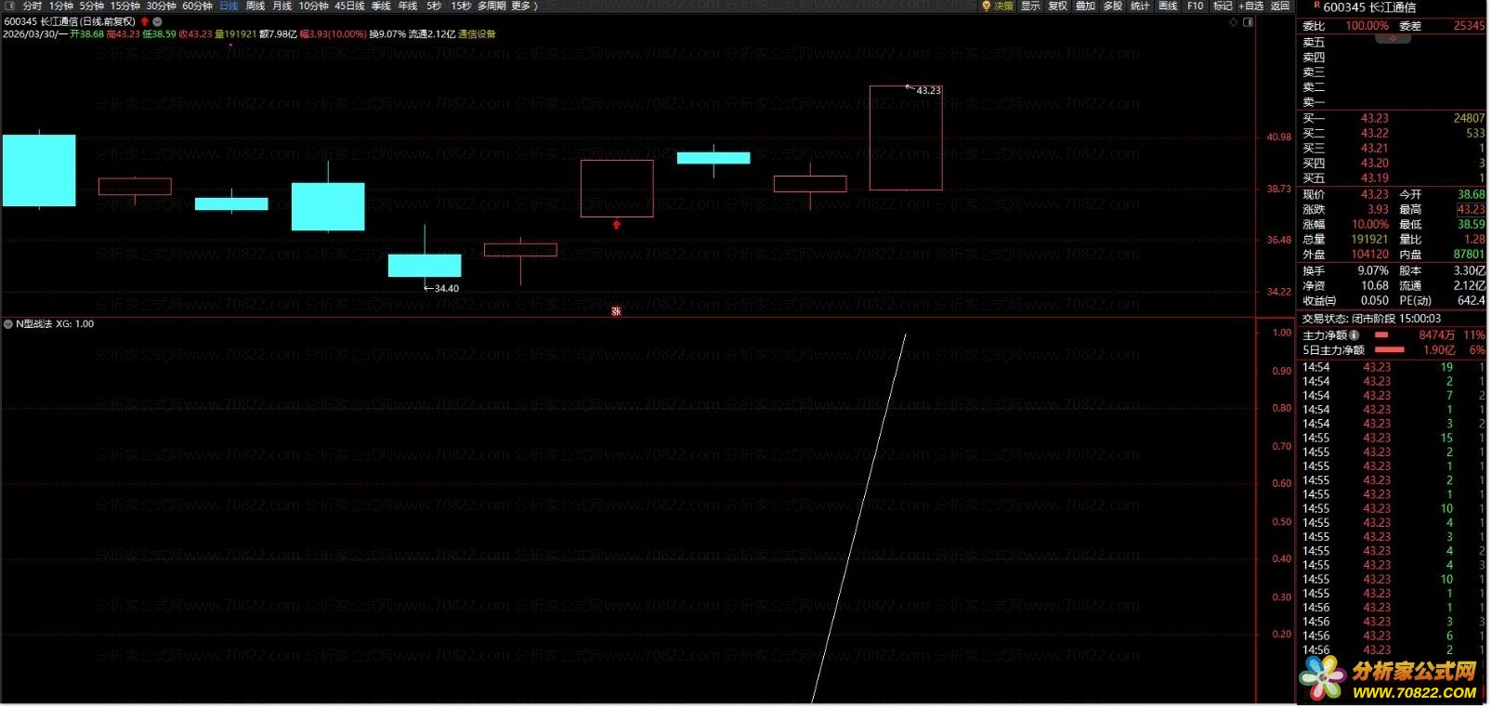Switch to 日线 daily chart

click(229, 6)
